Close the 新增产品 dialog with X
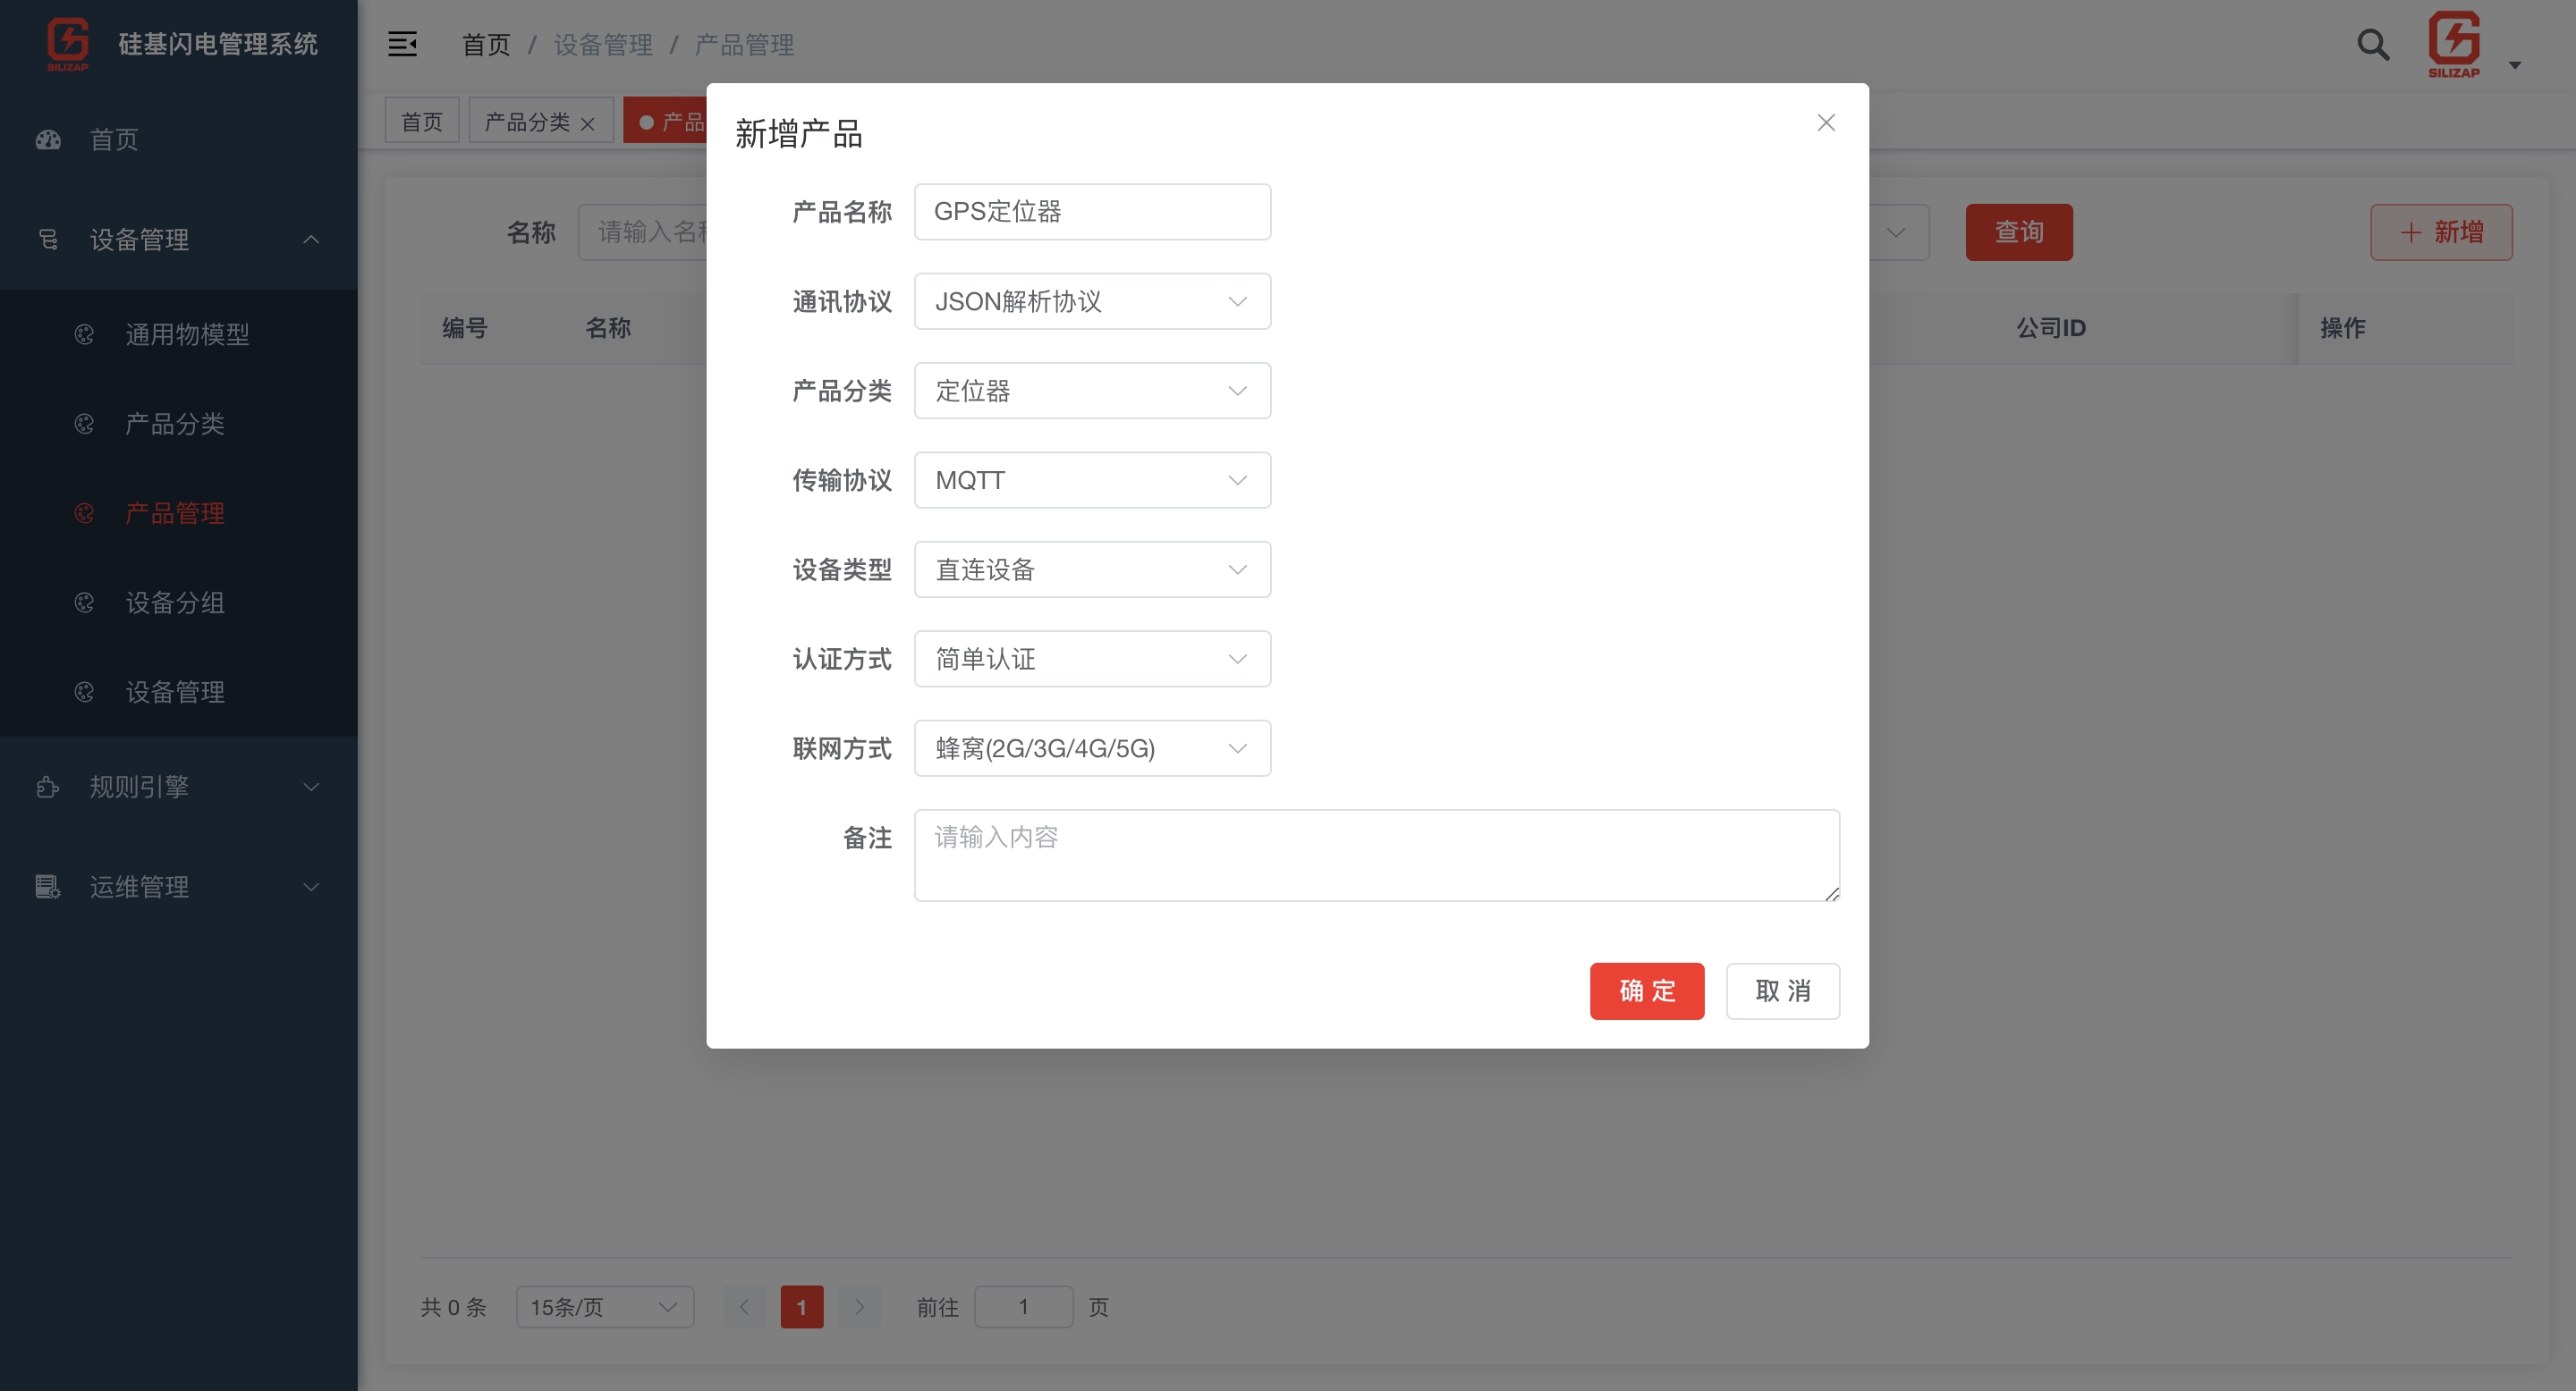This screenshot has height=1391, width=2576. 1826,122
